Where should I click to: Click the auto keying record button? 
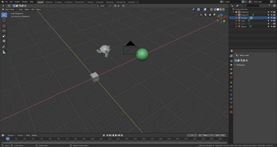104,135
